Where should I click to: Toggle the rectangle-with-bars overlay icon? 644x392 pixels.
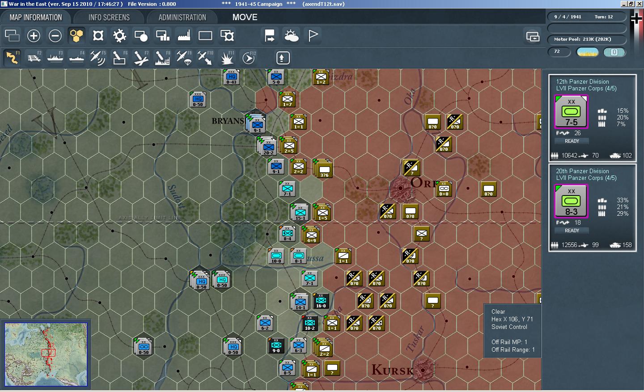pyautogui.click(x=162, y=35)
